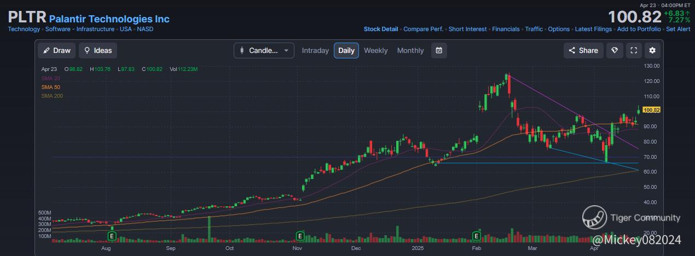Expand the Candle chart type dropdown
The image size is (695, 256).
point(264,50)
